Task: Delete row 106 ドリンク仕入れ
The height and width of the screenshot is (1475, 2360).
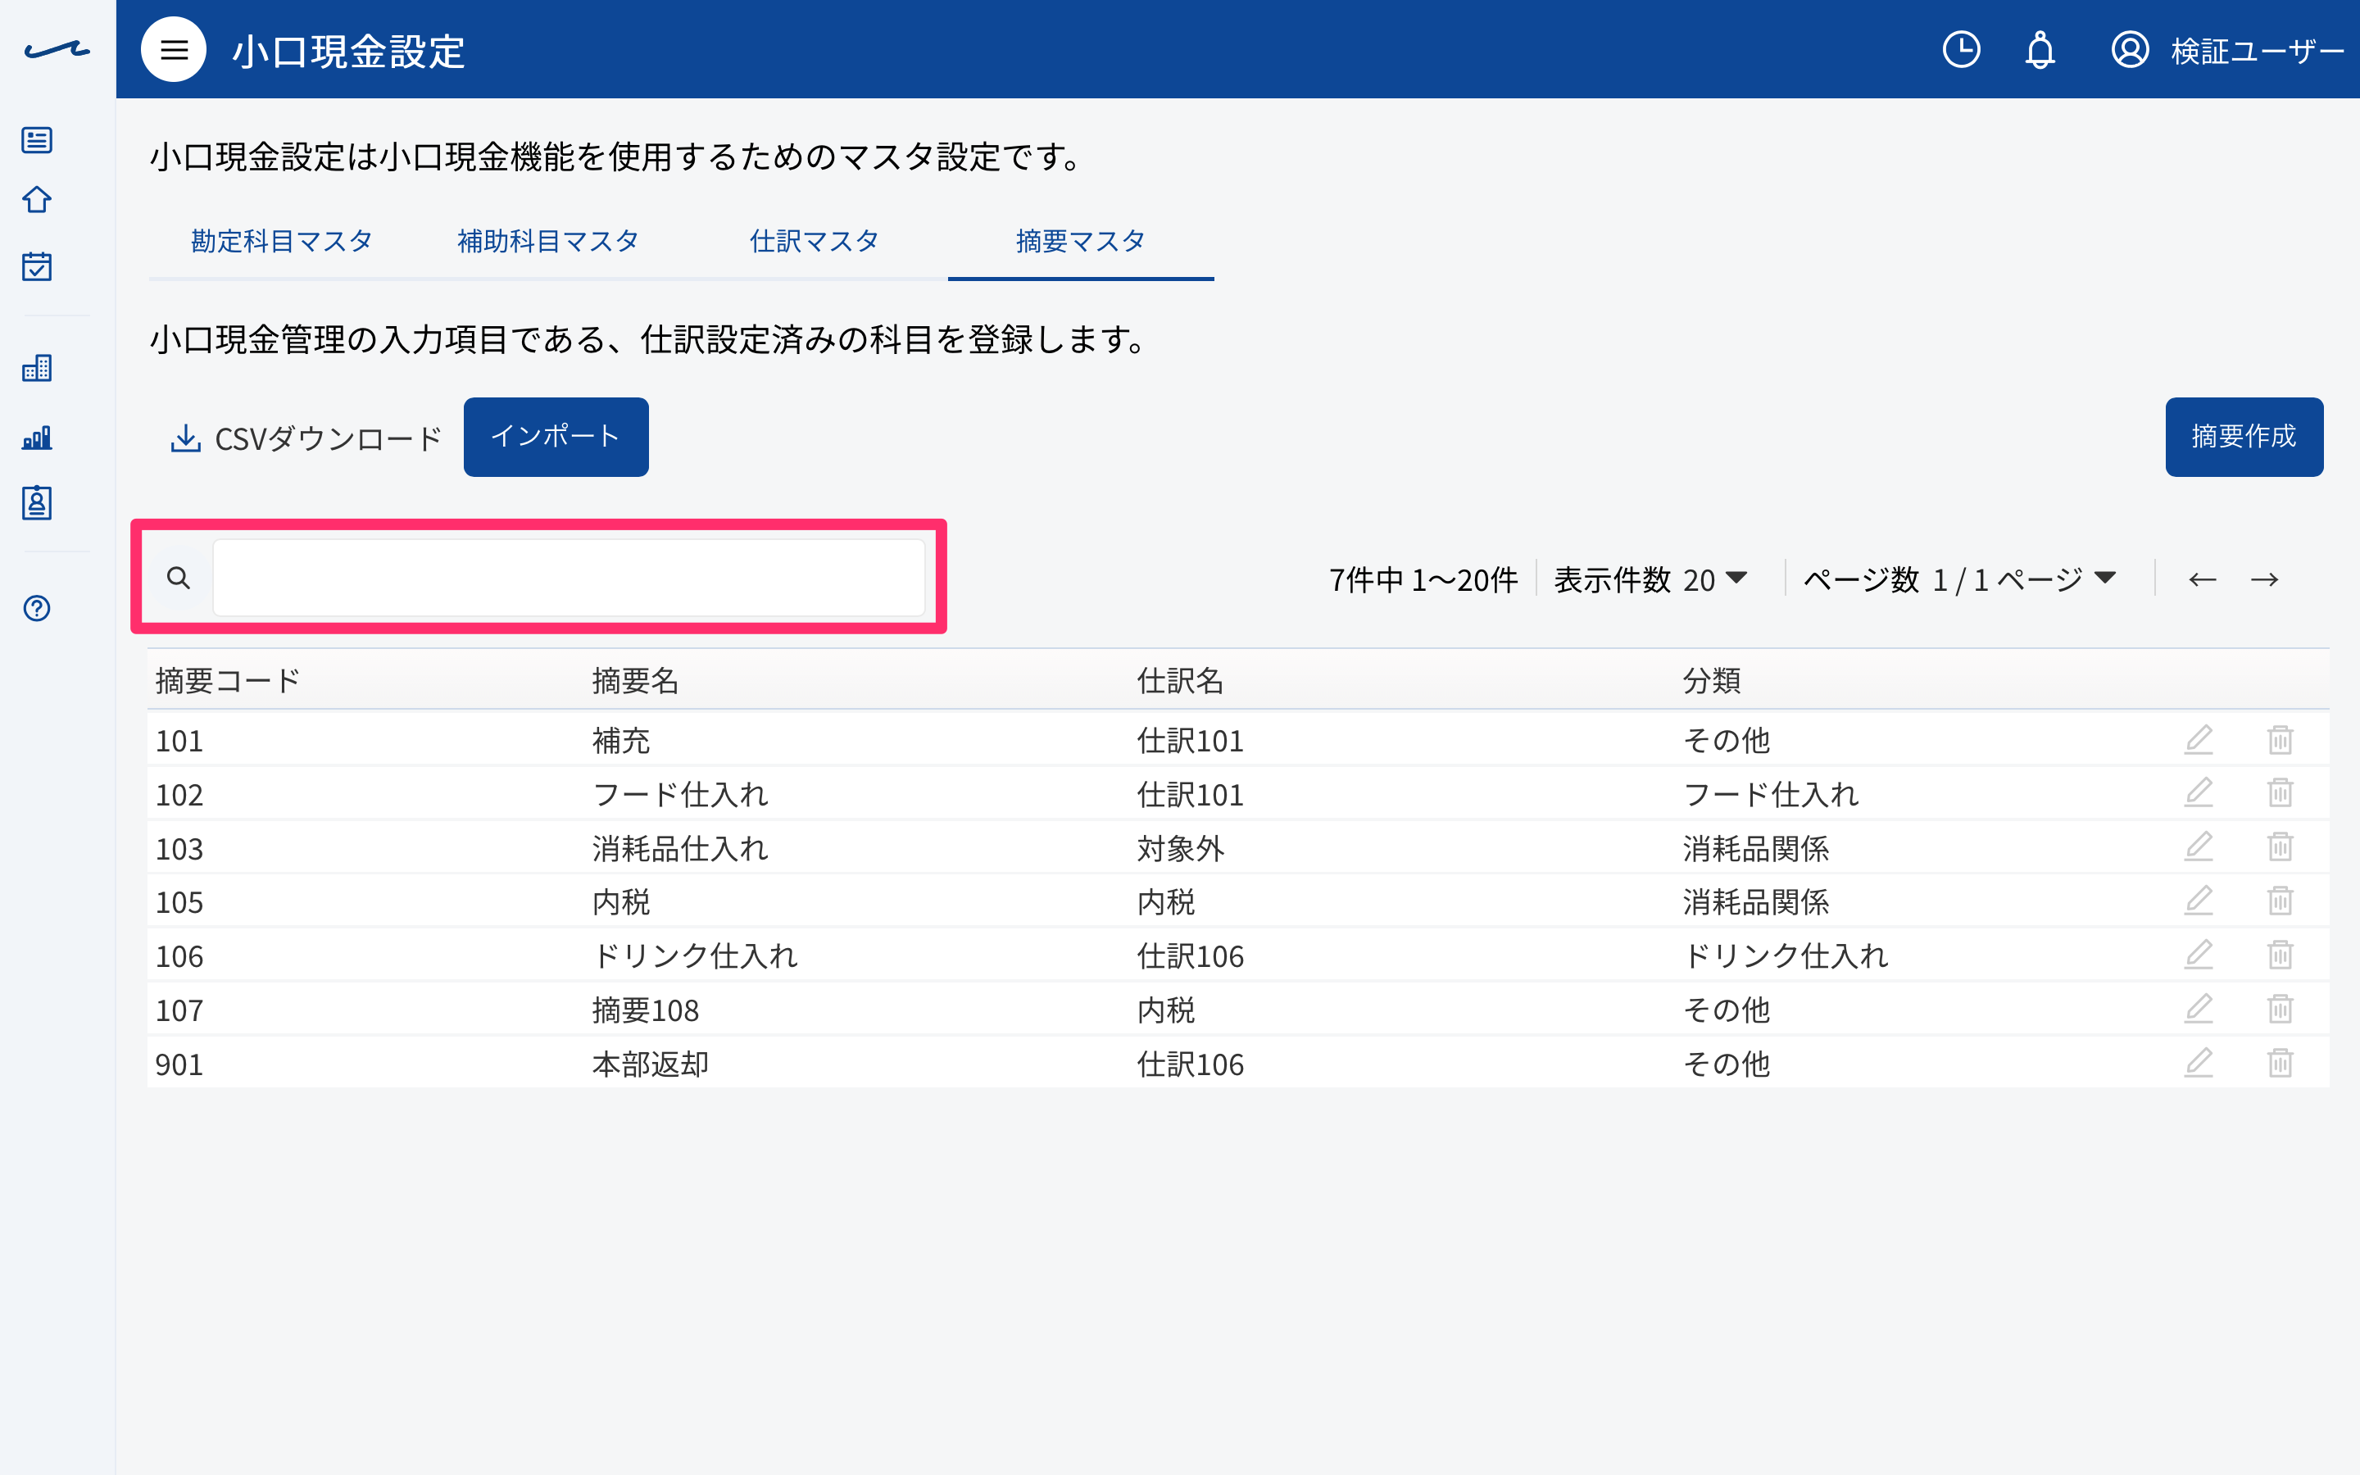Action: (x=2280, y=954)
